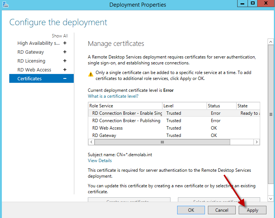Expand the RD Licensing plus icon
Screen dimensions: 275x218
coord(65,61)
